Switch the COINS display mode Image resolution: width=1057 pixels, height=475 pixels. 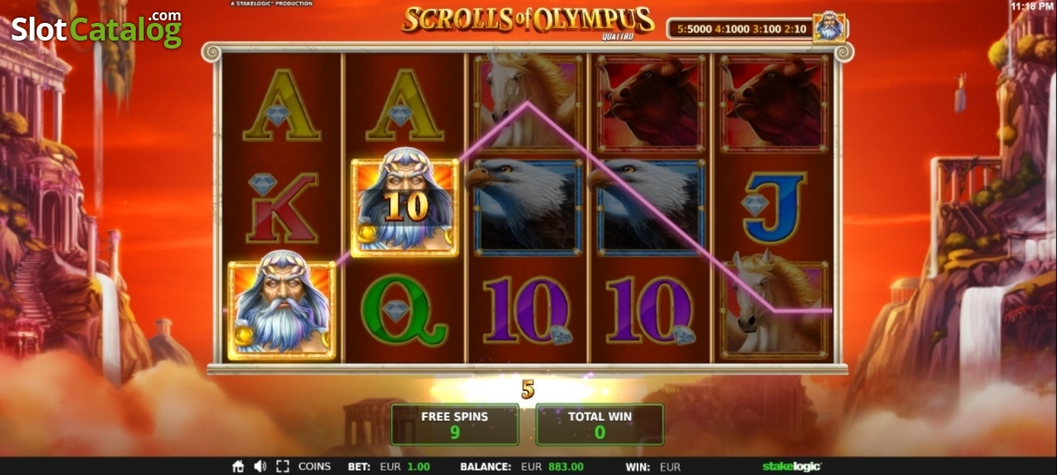point(314,466)
